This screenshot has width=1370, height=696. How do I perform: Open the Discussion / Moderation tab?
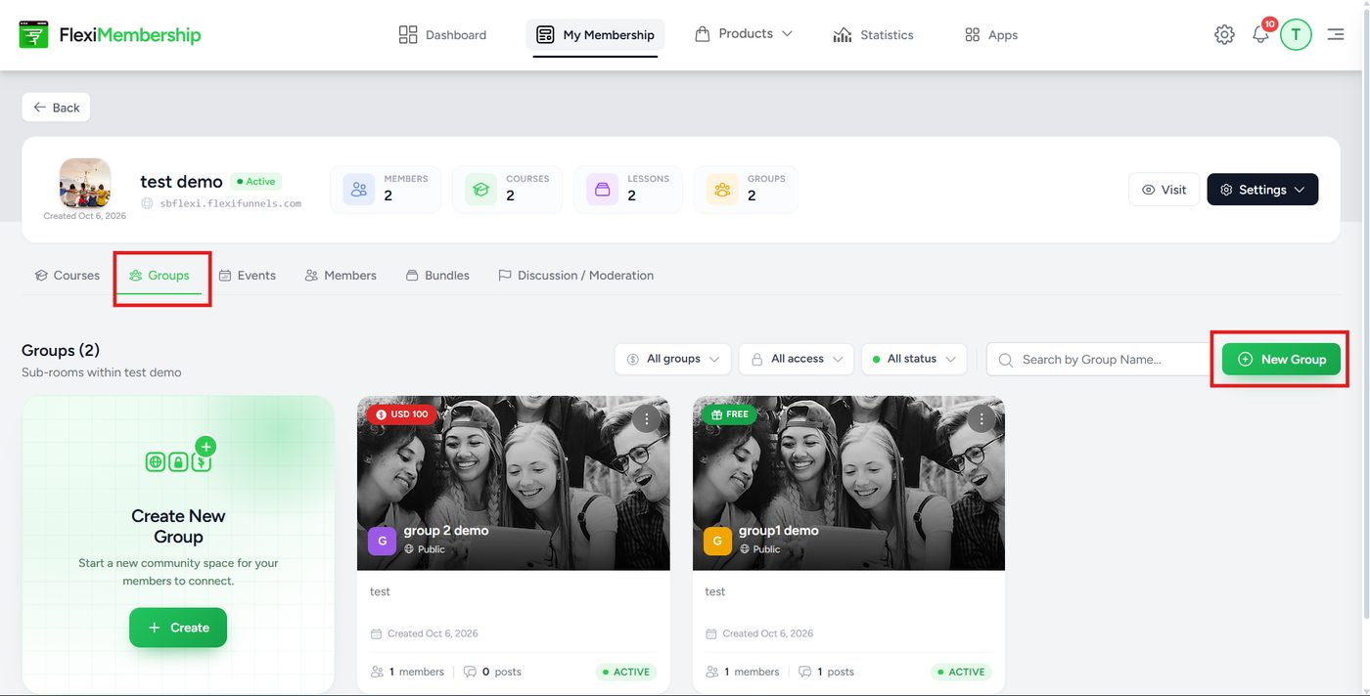575,276
